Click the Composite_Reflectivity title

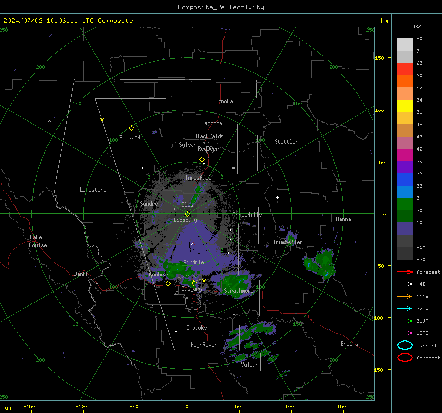[x=221, y=7]
